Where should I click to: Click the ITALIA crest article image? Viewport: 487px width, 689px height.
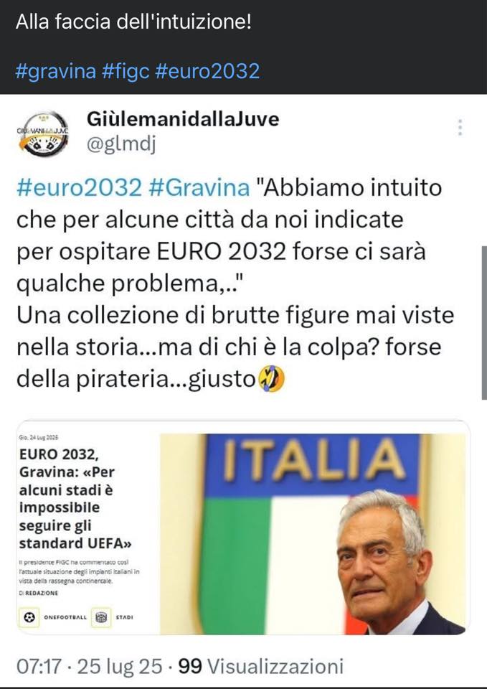[x=313, y=534]
